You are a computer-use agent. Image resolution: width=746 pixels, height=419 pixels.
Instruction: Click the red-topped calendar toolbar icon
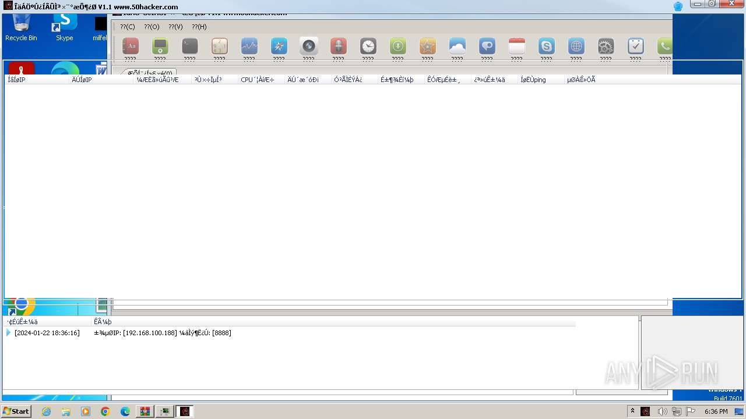coord(516,46)
